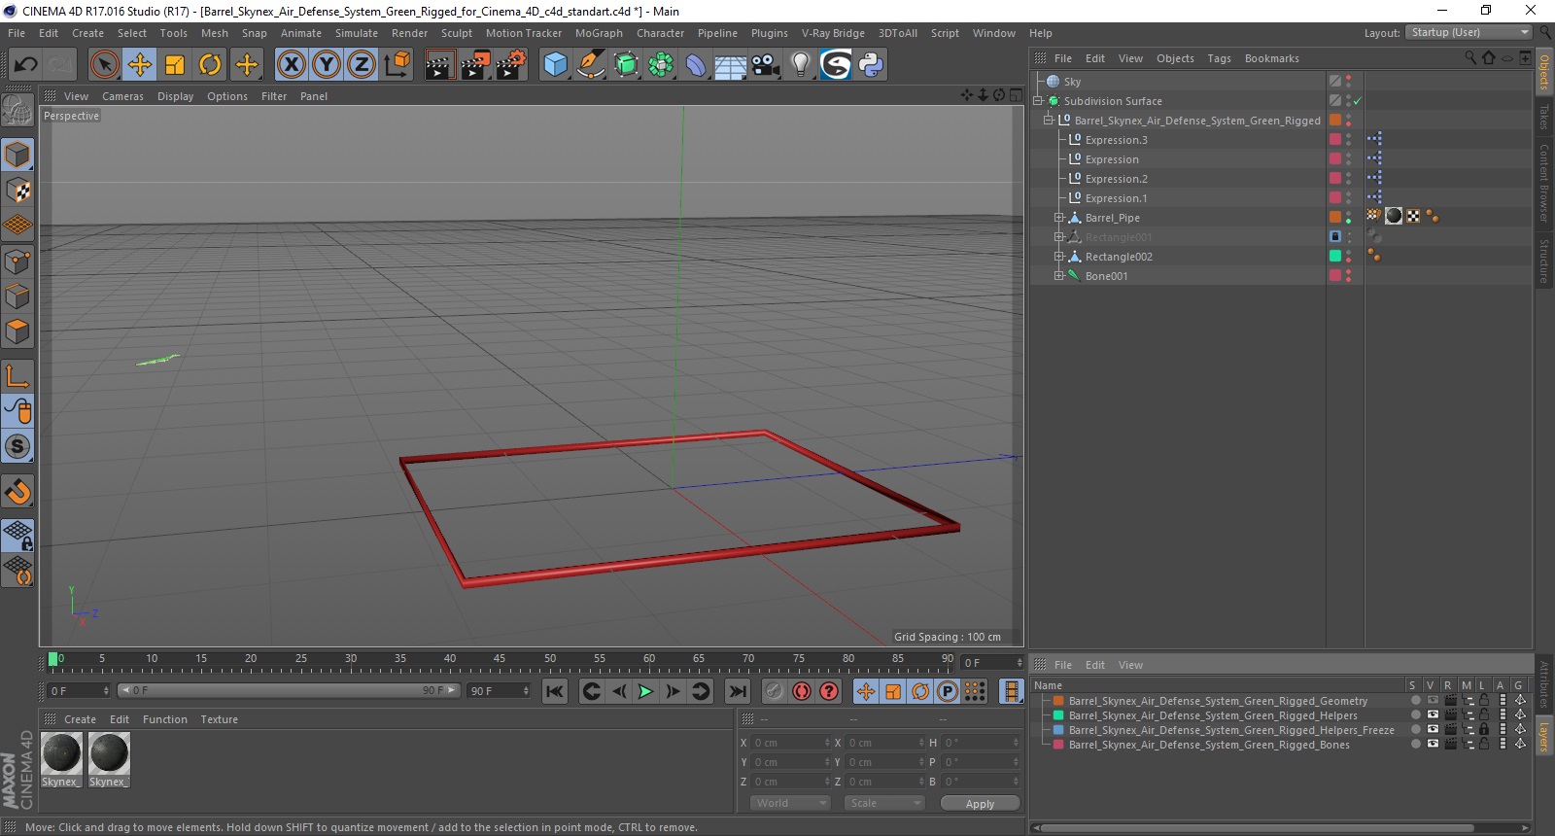Expand the Barrel_Pipe object
Viewport: 1555px width, 836px height.
(1059, 218)
